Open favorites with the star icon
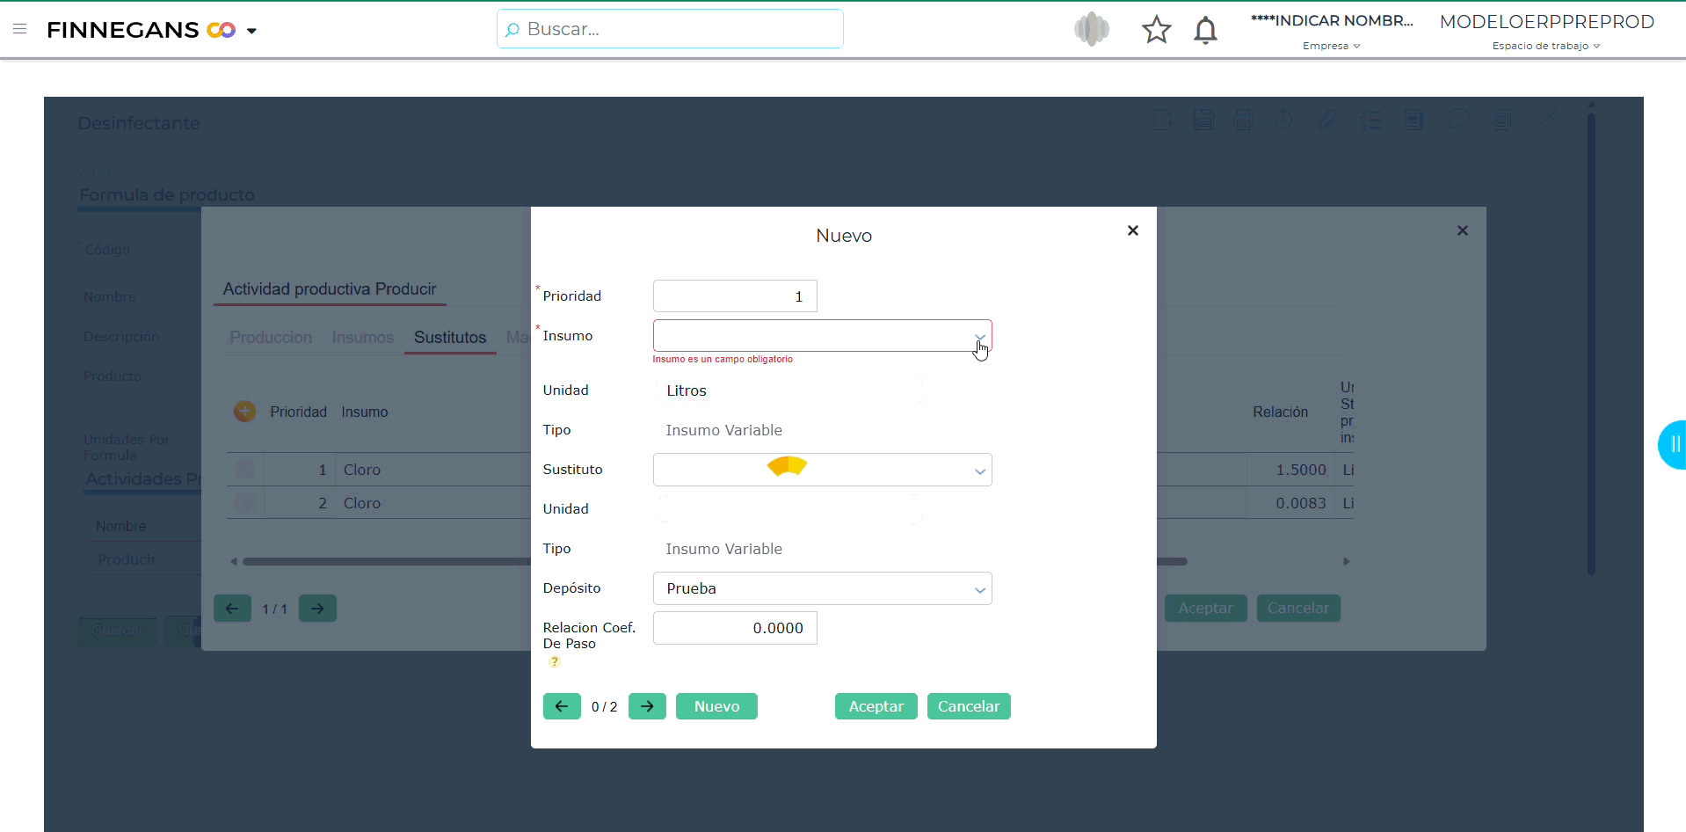1686x832 pixels. [1157, 30]
